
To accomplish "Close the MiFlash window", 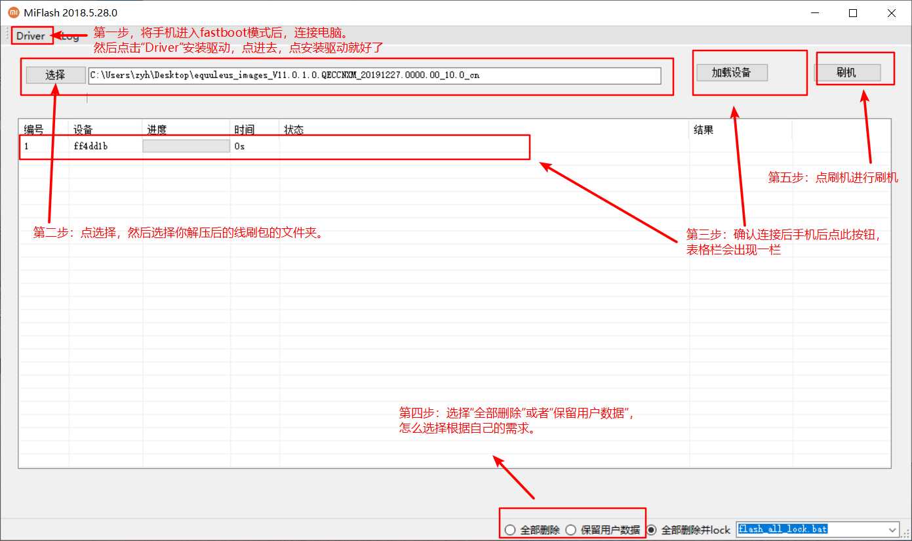I will point(892,12).
